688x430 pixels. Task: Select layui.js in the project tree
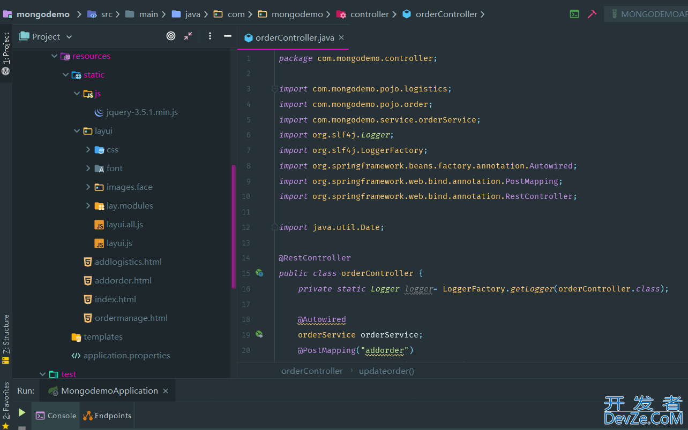click(x=119, y=243)
